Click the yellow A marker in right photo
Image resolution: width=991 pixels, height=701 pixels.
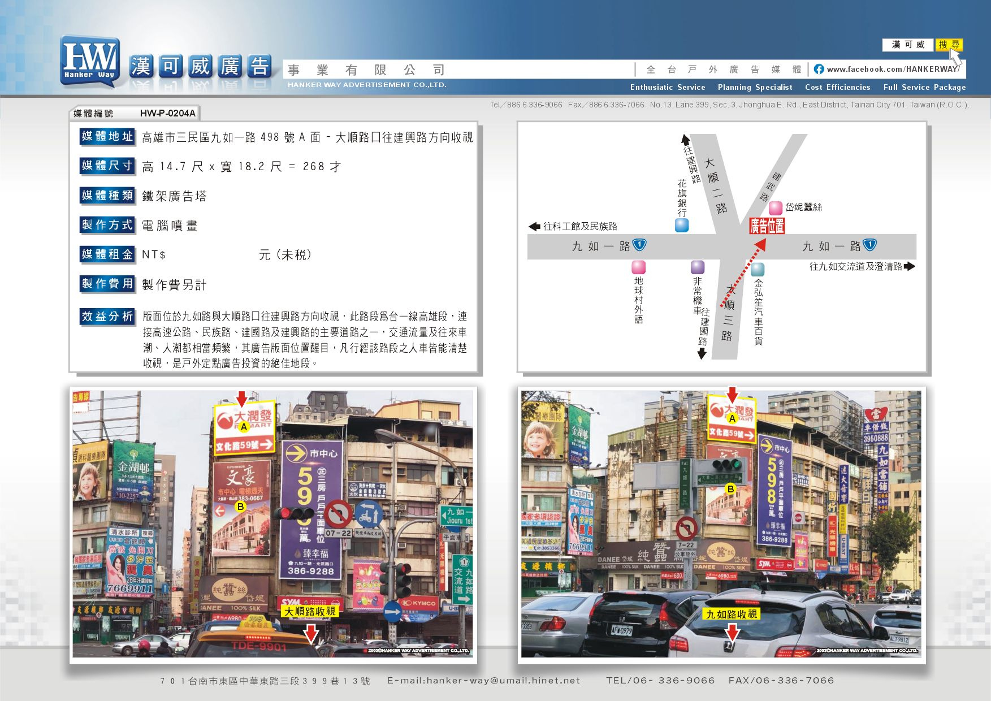(x=732, y=418)
